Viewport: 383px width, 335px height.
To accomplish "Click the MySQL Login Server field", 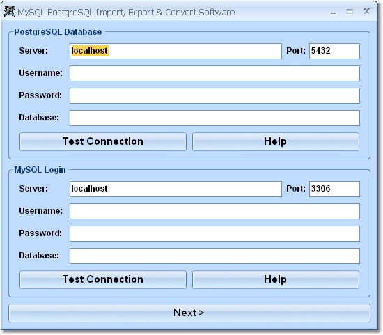I will pos(175,189).
